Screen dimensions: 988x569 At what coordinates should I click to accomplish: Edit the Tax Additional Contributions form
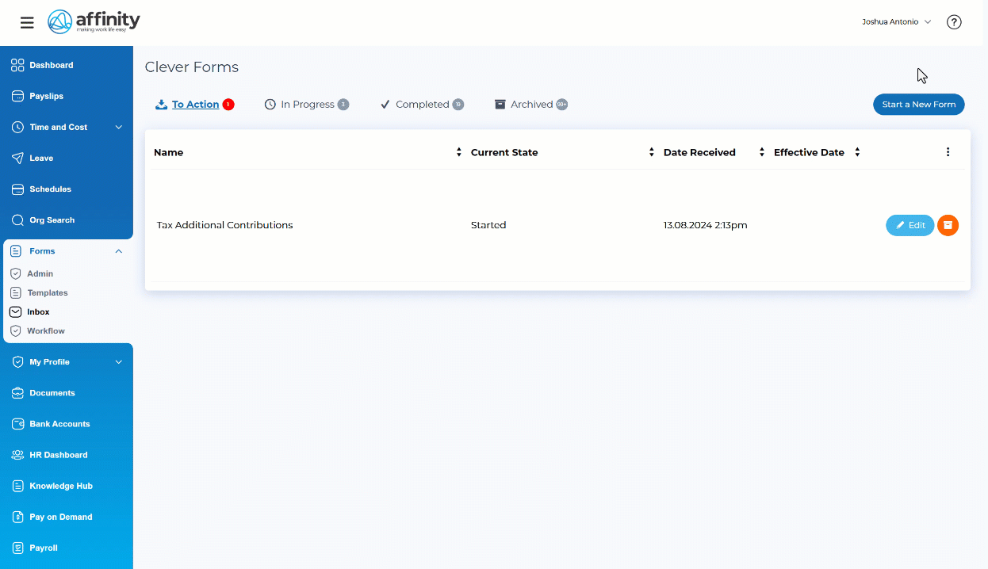click(x=909, y=225)
